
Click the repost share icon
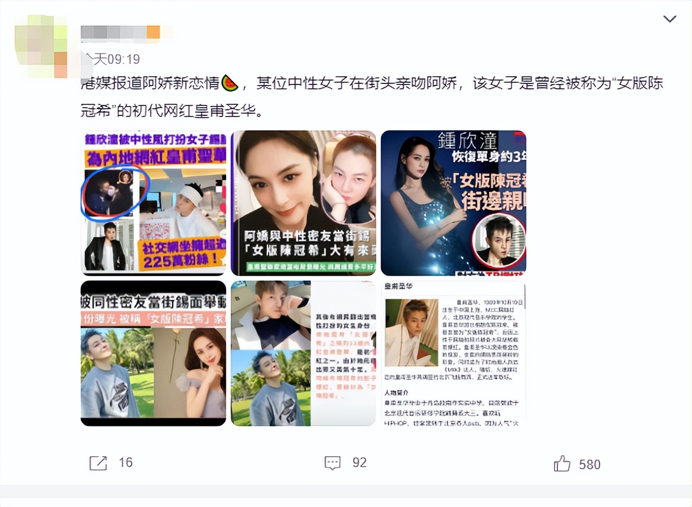98,463
